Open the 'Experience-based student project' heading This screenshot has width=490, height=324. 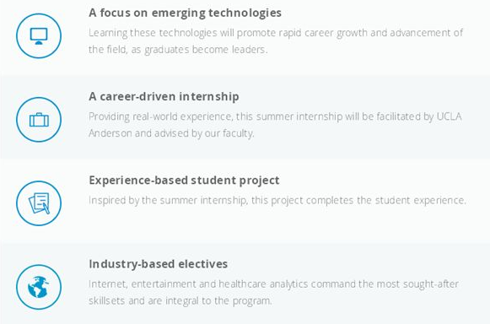point(184,181)
